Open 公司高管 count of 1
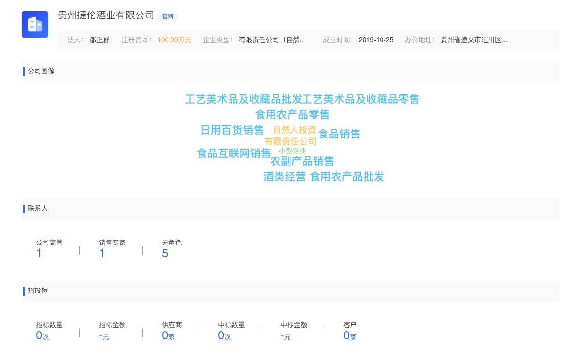 coord(39,253)
